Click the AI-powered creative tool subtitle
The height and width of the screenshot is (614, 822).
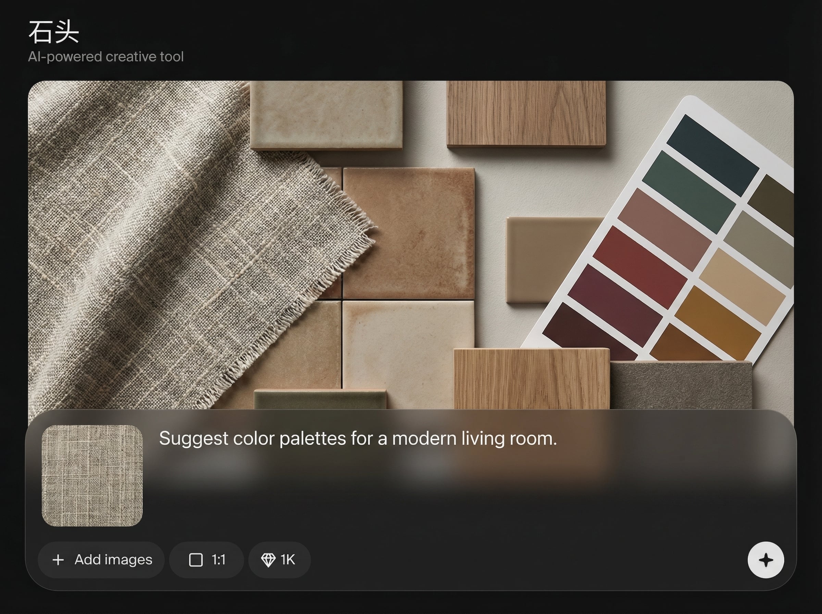coord(106,57)
